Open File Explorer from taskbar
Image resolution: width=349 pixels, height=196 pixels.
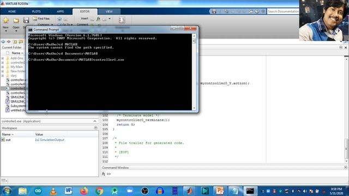(x=22, y=191)
